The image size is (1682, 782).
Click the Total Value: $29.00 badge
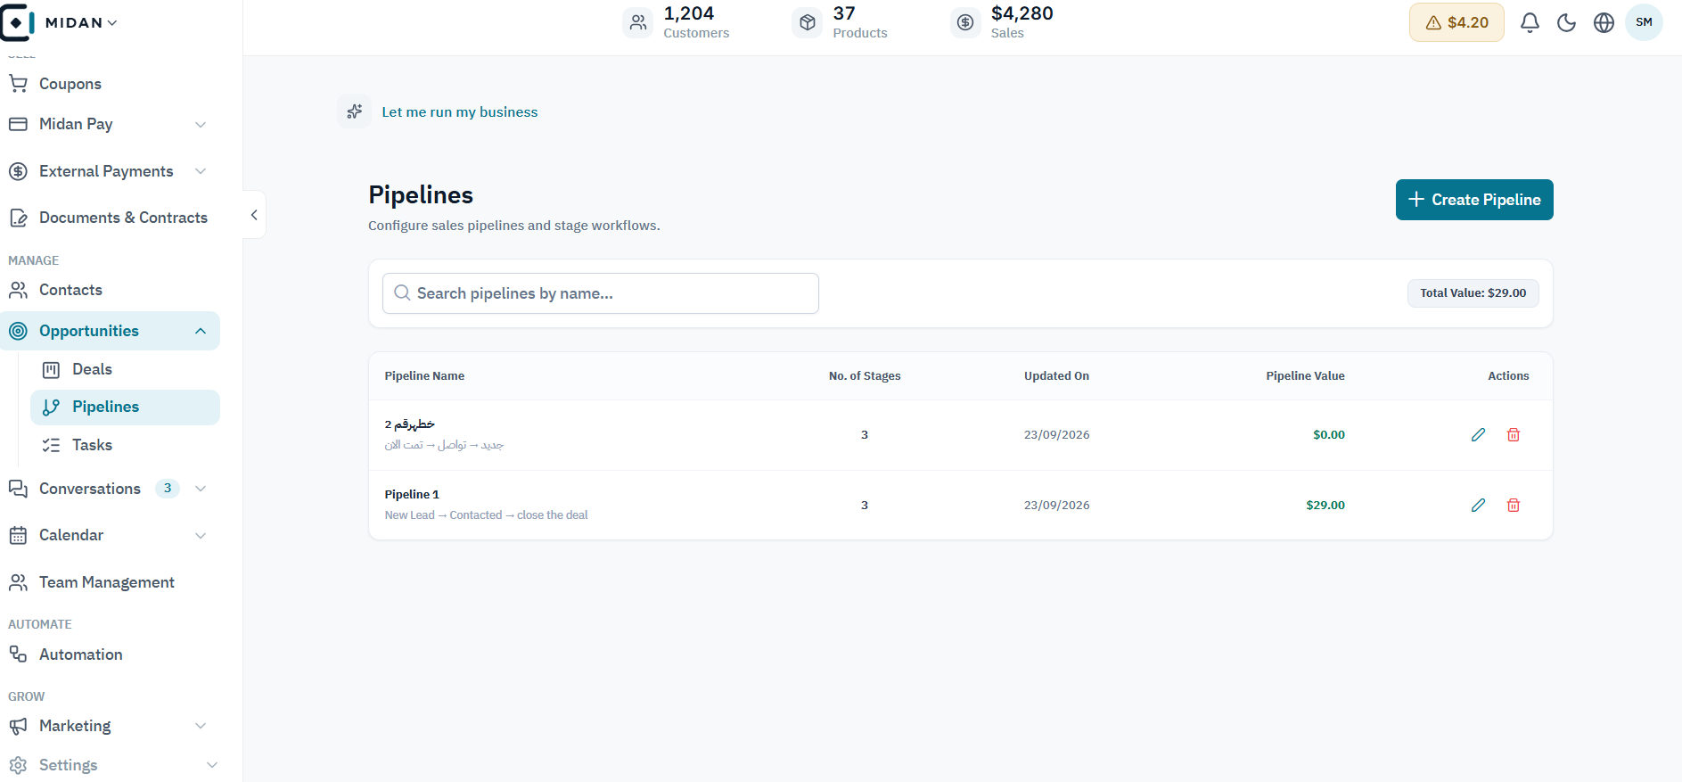1473,293
